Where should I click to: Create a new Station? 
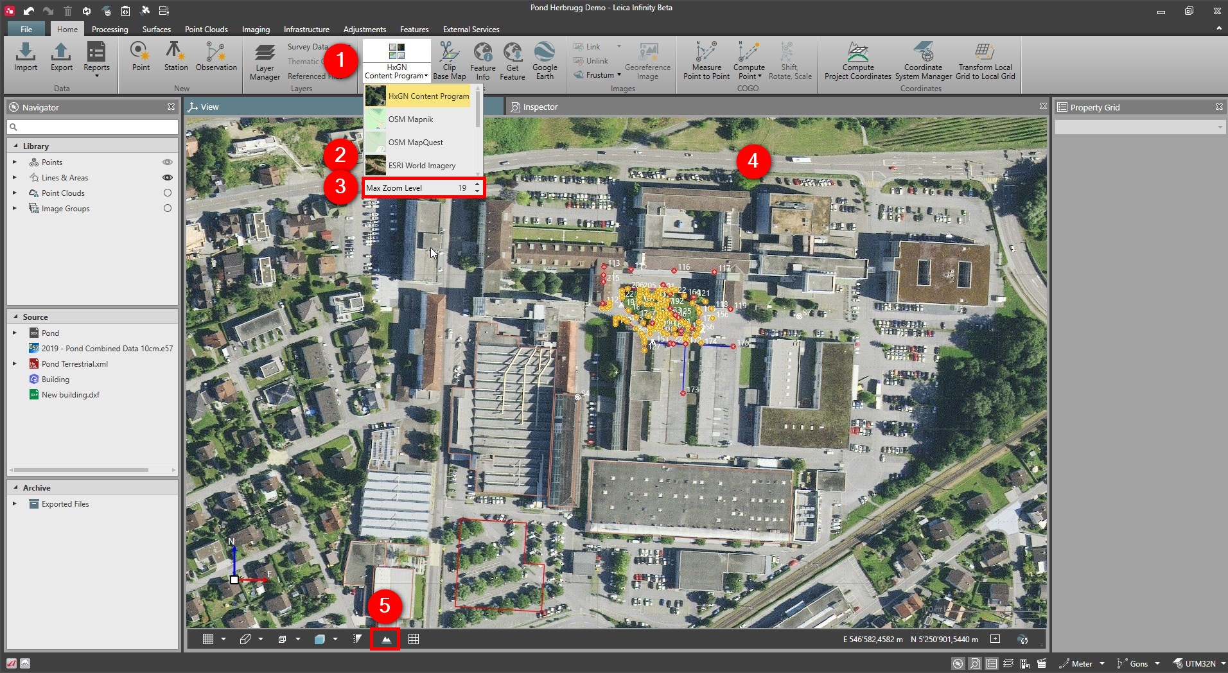click(176, 57)
